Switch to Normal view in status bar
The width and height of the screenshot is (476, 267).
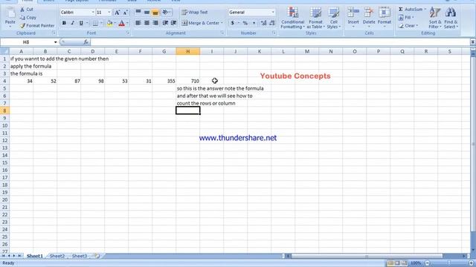(x=390, y=263)
